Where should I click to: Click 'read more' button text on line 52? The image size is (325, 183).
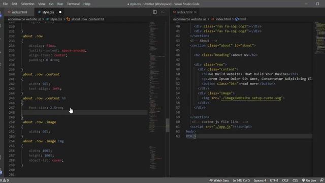(x=249, y=83)
